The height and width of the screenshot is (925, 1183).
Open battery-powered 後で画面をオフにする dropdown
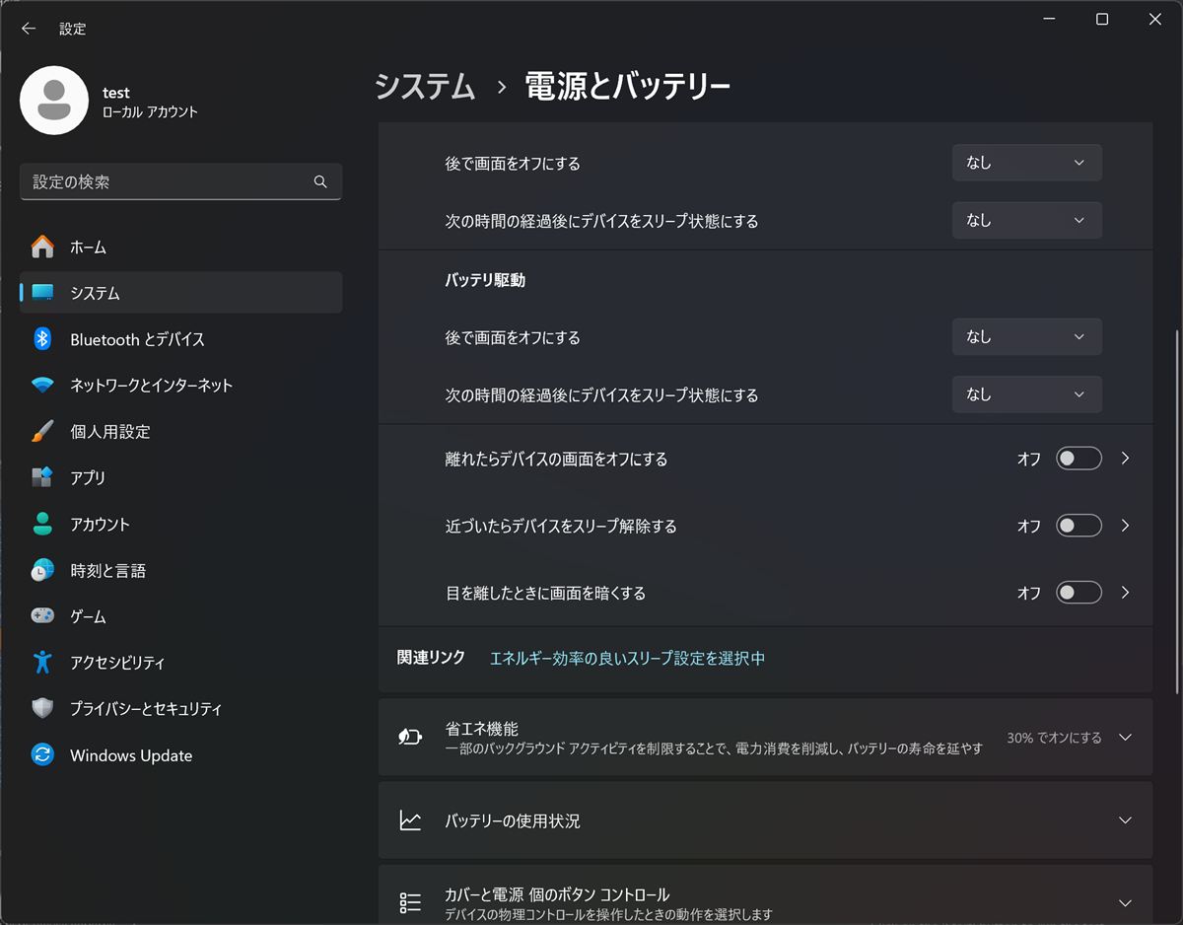coord(1026,336)
